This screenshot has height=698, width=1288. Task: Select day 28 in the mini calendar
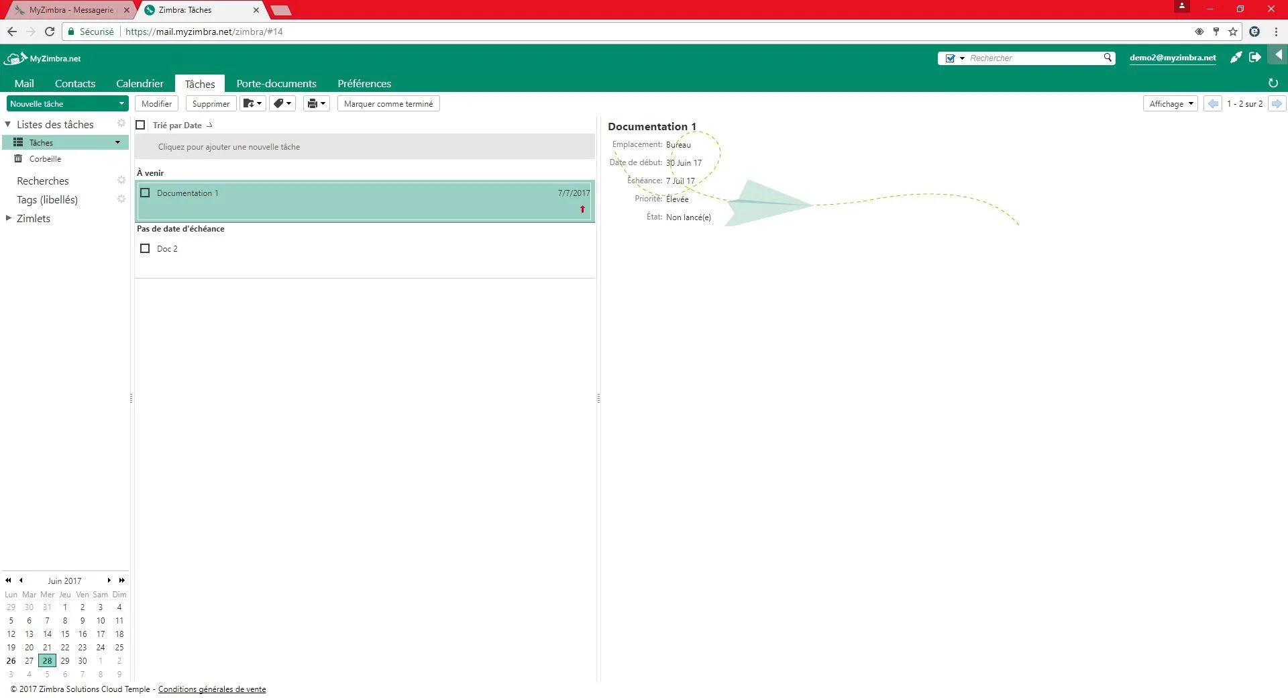(47, 661)
